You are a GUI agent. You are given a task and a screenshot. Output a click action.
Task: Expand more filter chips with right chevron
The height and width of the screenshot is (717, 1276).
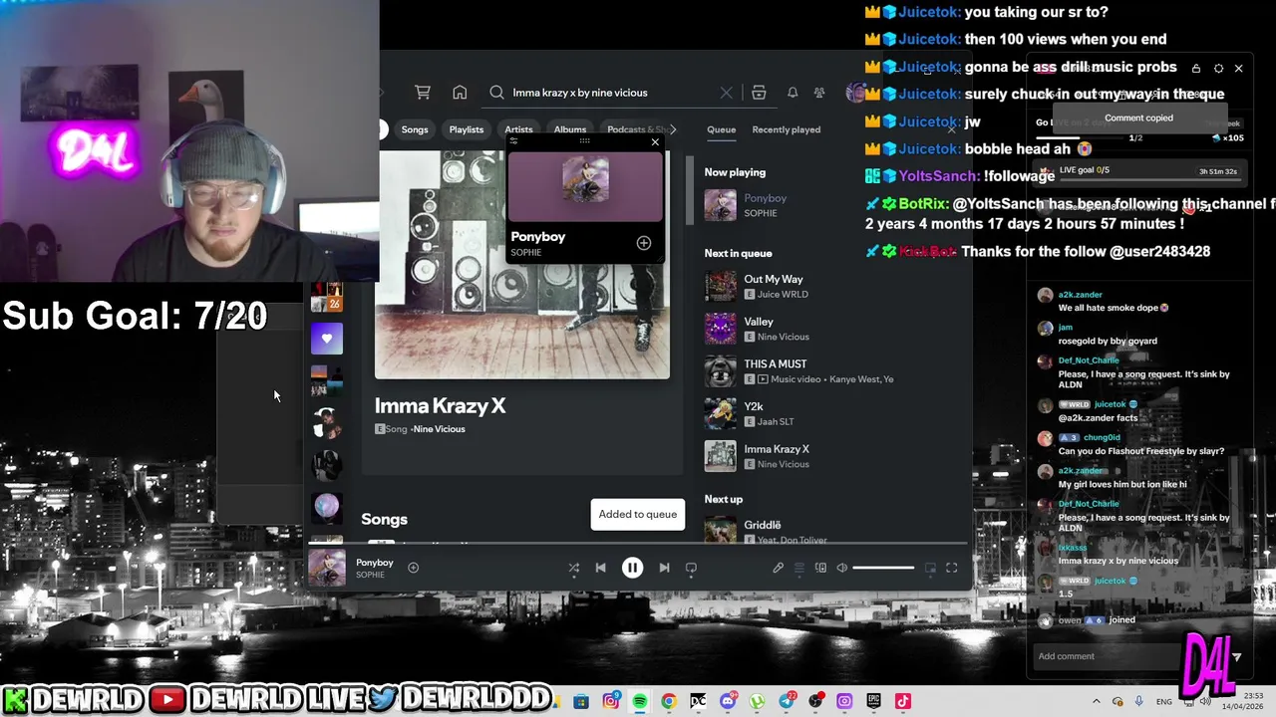coord(673,129)
